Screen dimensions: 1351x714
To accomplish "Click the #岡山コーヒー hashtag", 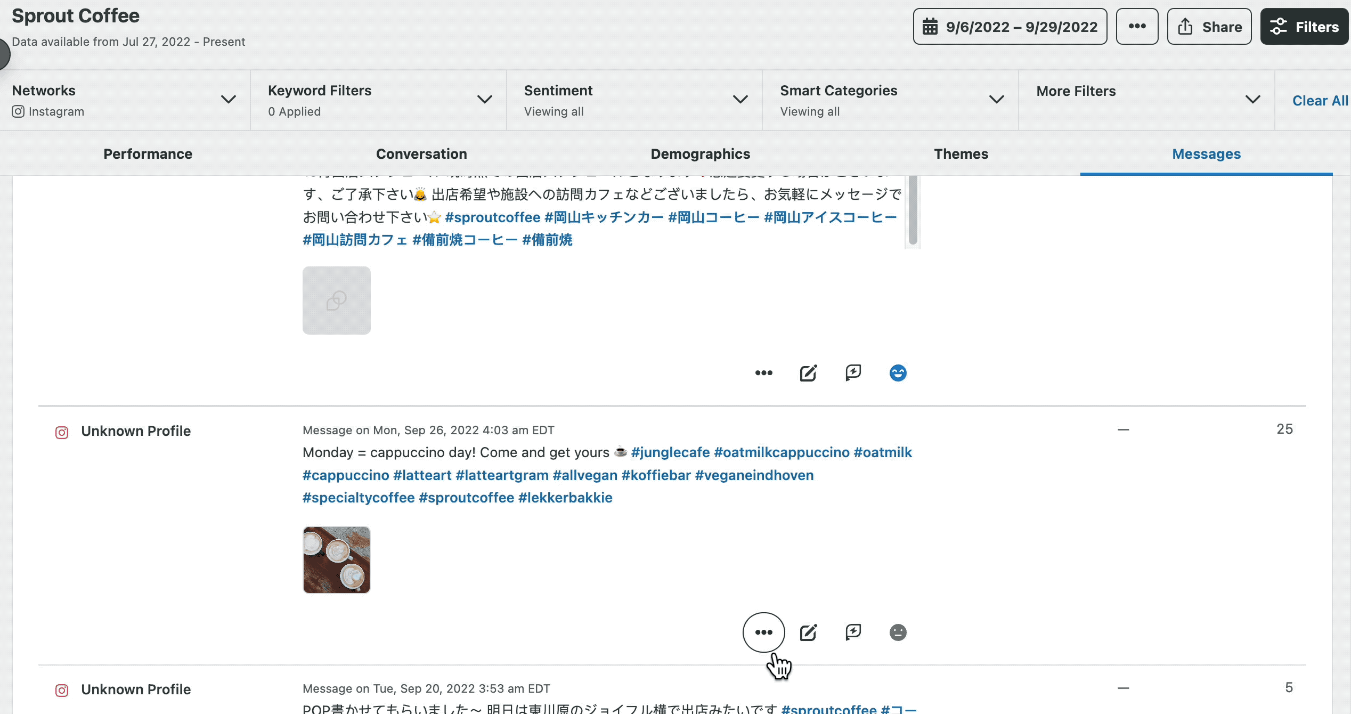I will pyautogui.click(x=714, y=217).
